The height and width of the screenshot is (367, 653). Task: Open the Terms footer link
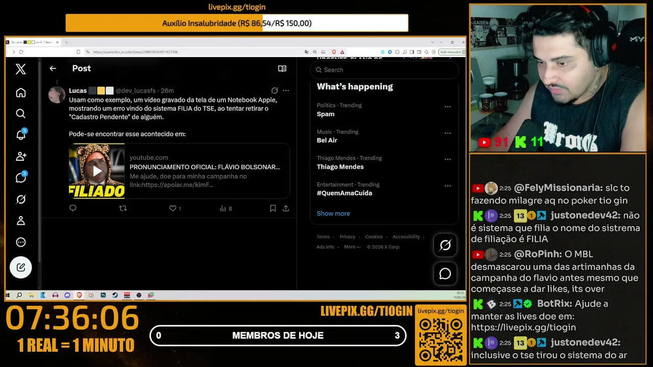click(323, 237)
